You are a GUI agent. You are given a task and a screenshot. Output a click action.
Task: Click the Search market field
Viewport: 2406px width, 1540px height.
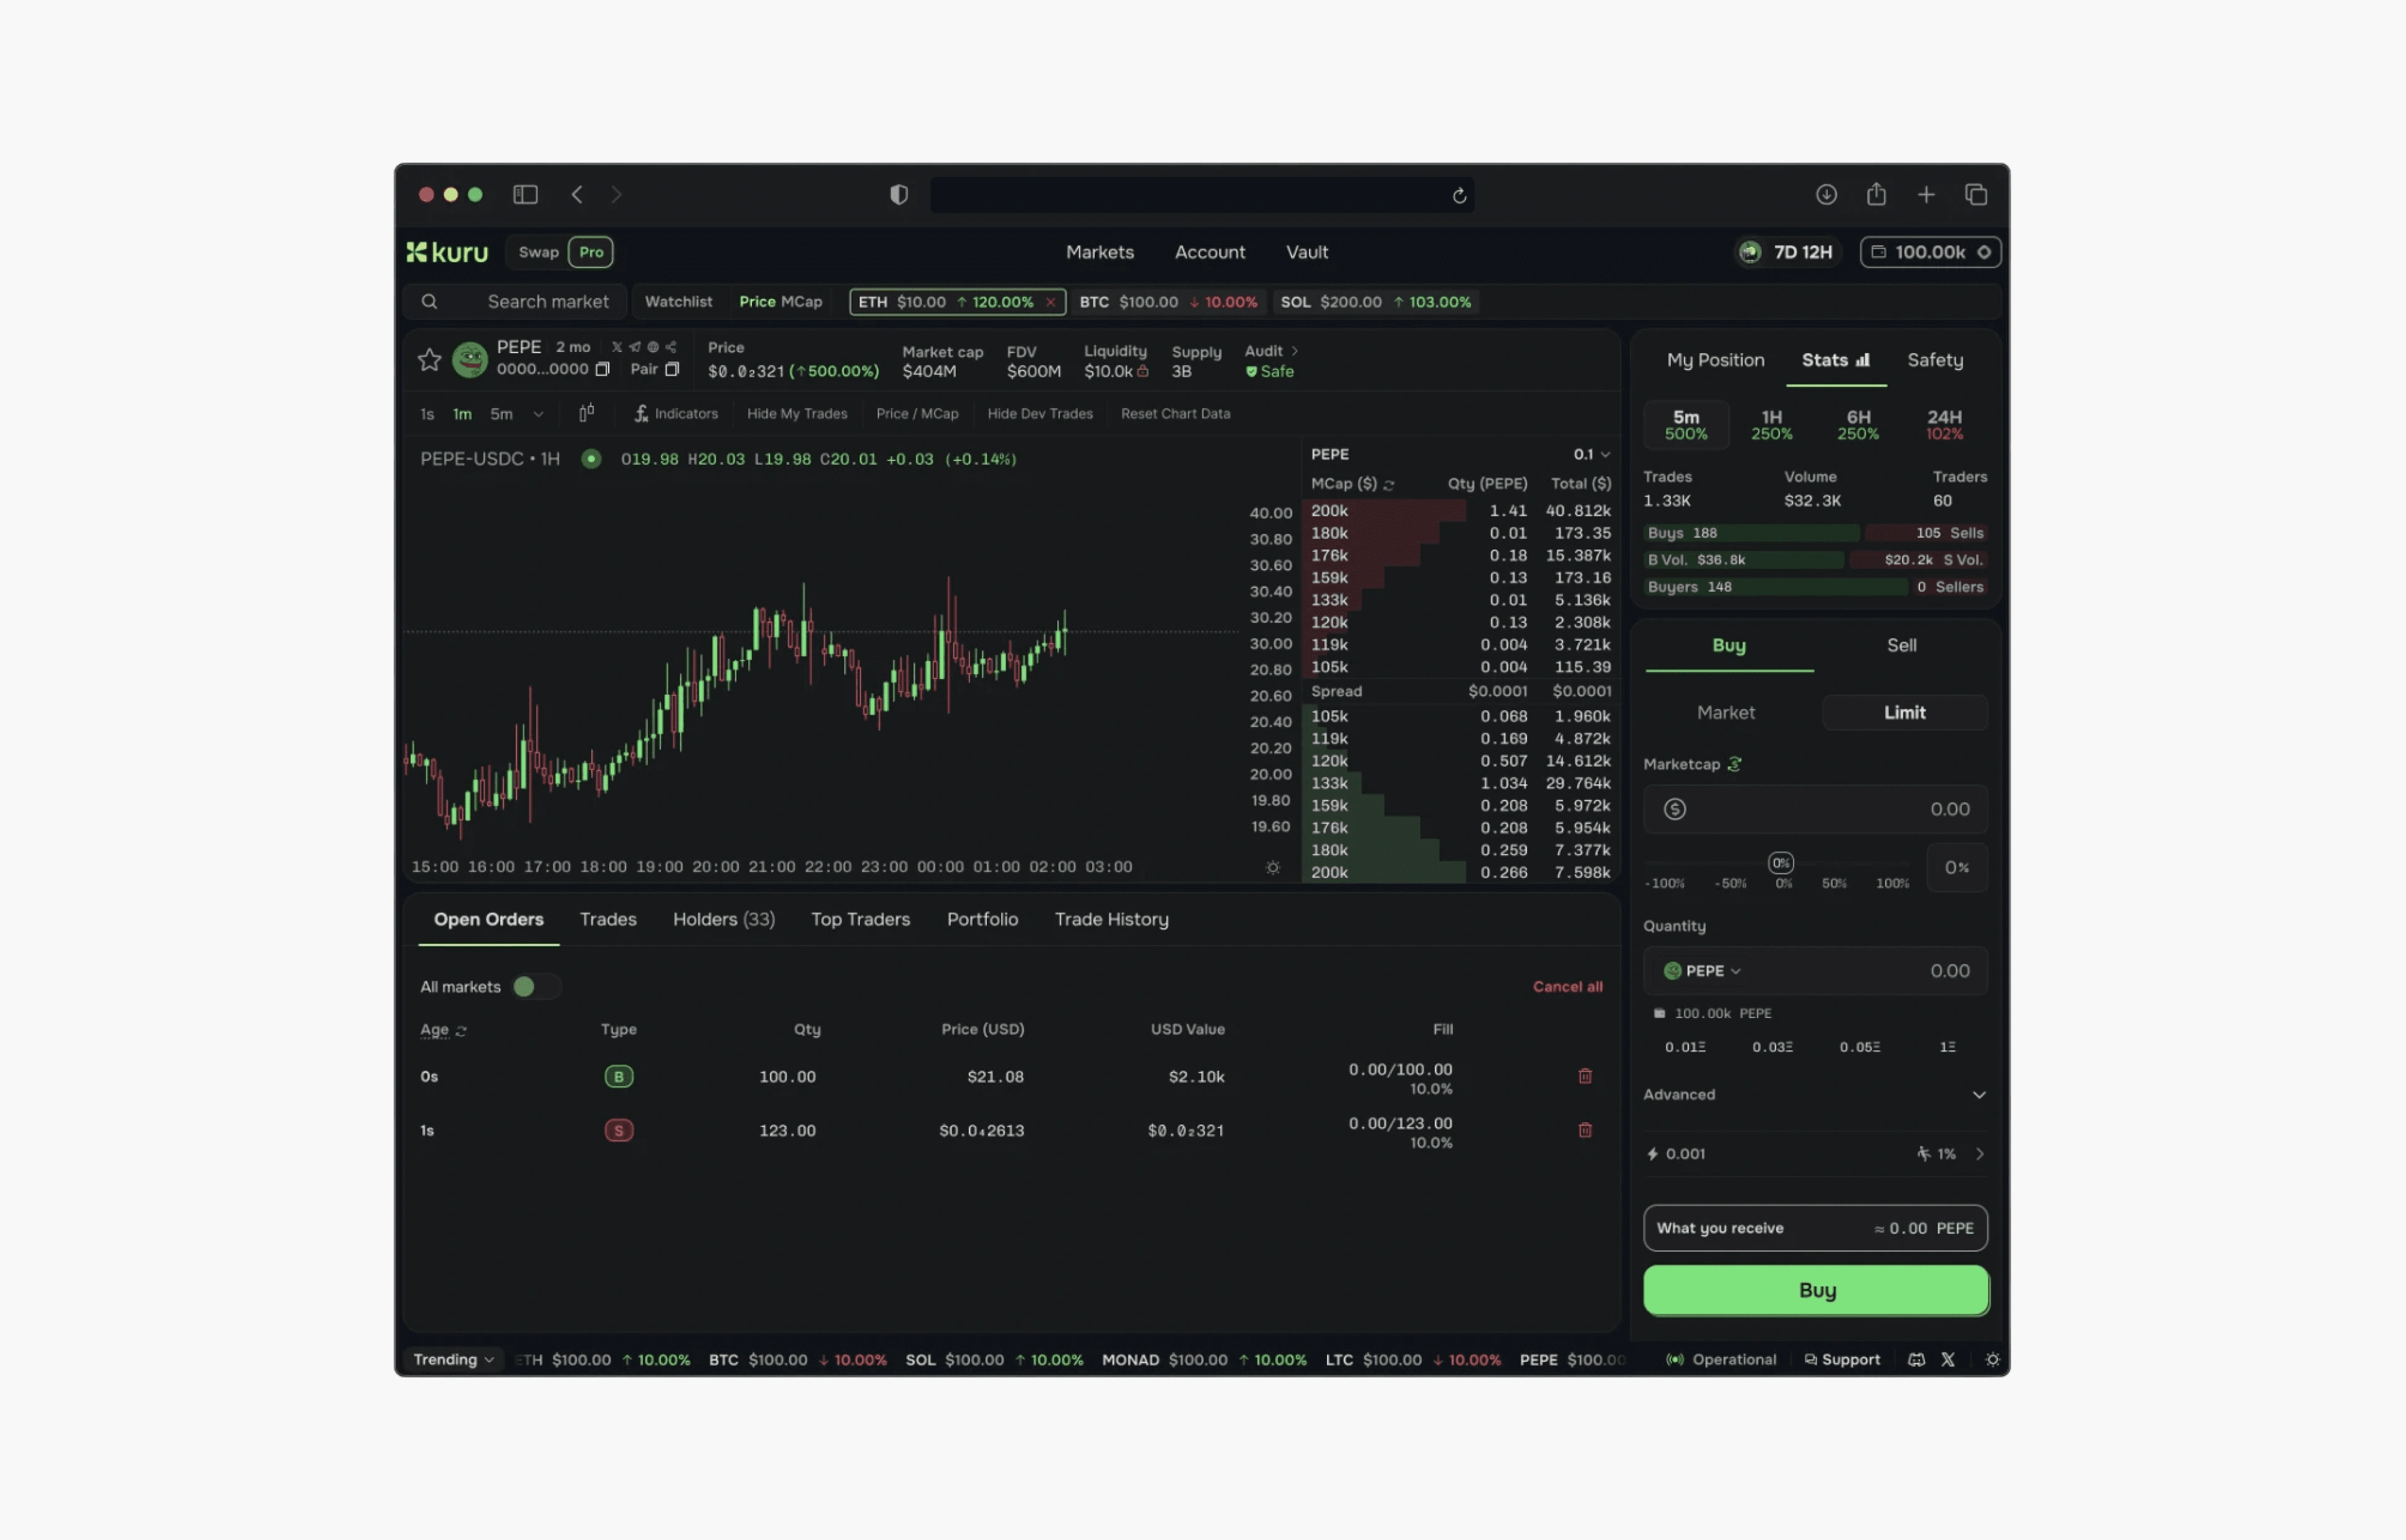point(515,302)
